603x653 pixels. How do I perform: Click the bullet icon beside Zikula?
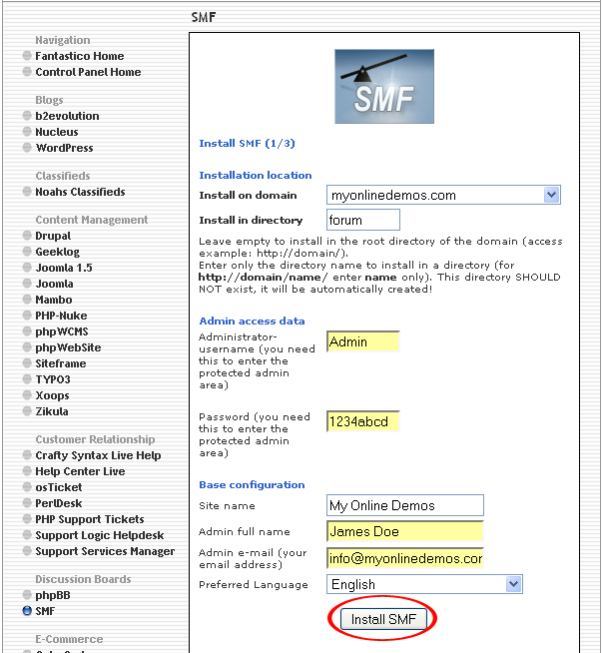27,410
